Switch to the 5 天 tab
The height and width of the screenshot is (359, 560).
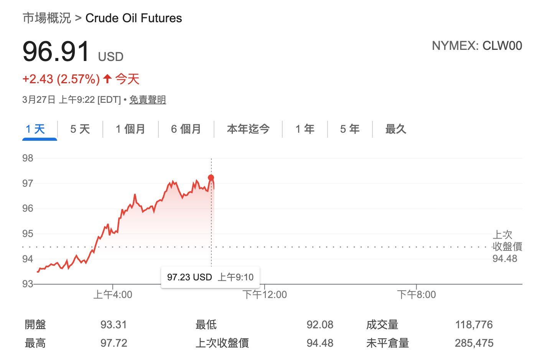(80, 129)
